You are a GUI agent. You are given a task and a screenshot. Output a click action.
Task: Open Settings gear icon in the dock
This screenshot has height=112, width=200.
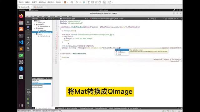tap(21, 62)
